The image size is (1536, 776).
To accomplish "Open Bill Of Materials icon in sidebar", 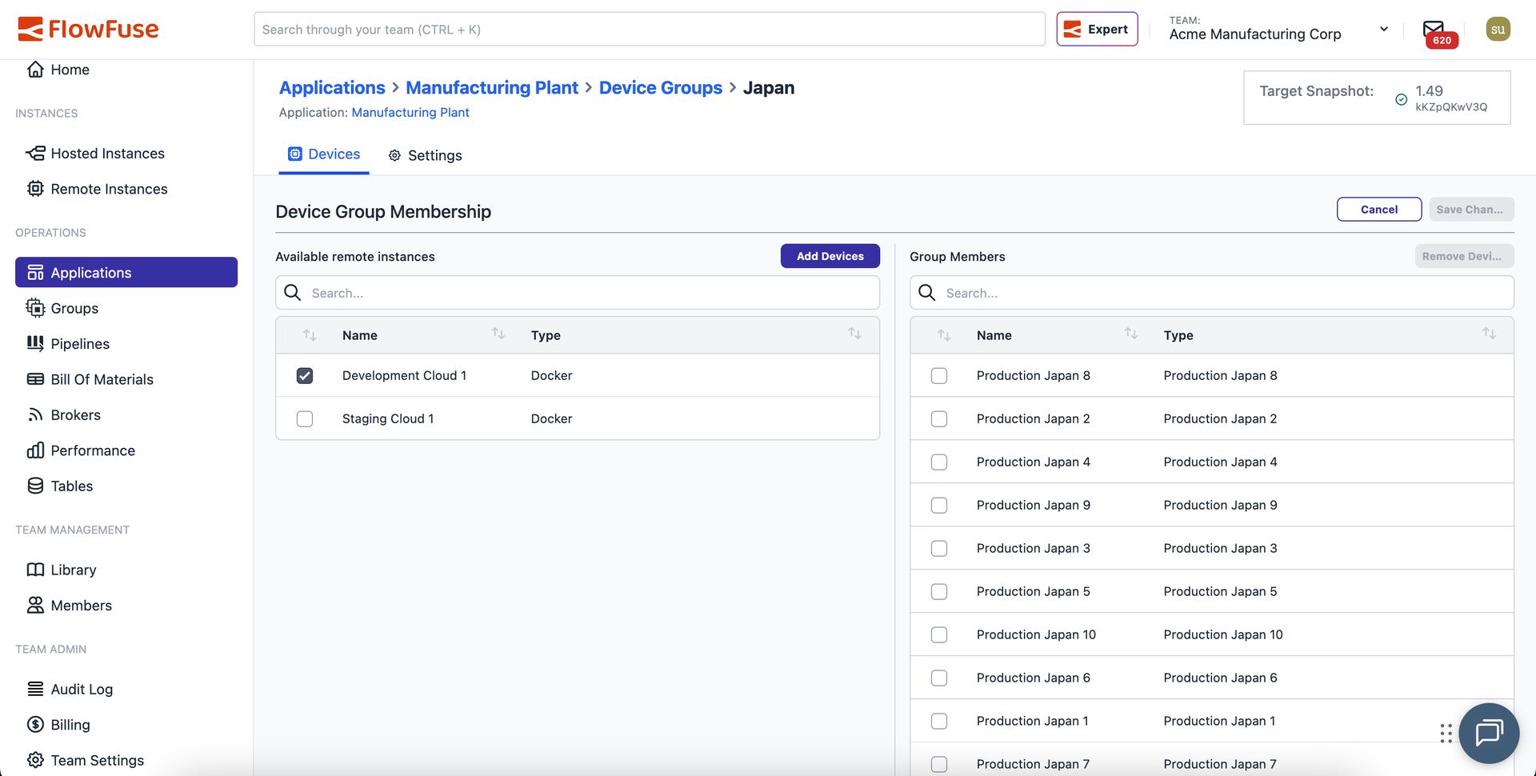I will 35,379.
